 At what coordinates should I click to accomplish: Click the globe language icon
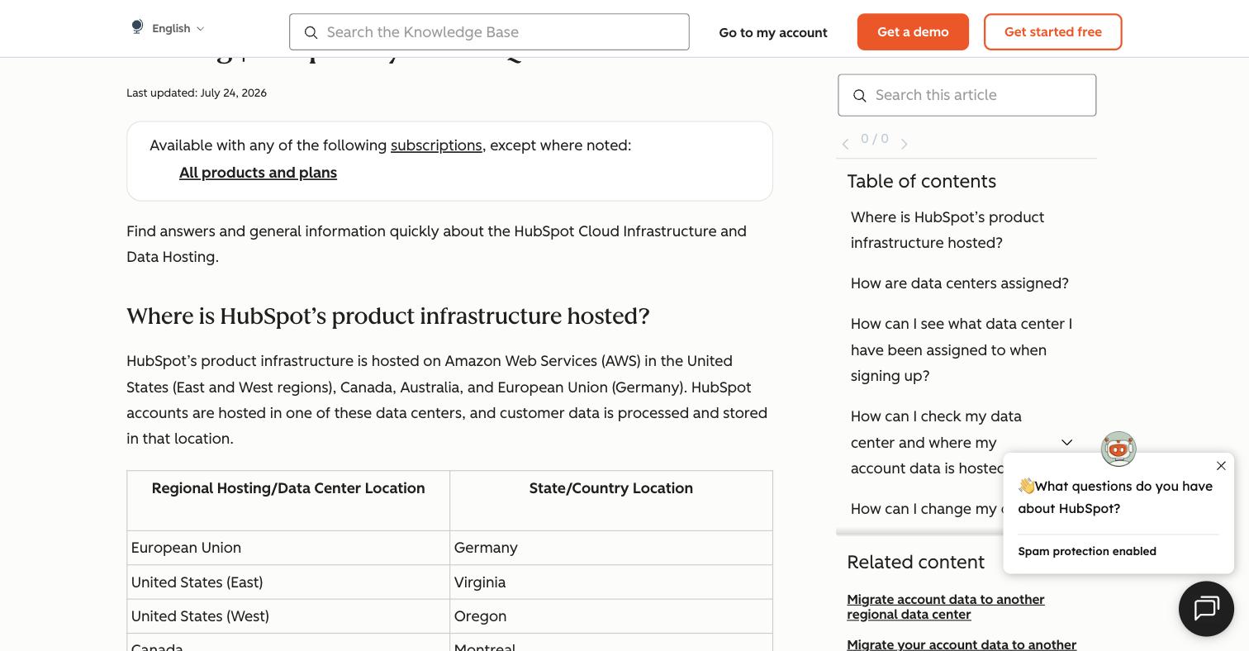[137, 27]
